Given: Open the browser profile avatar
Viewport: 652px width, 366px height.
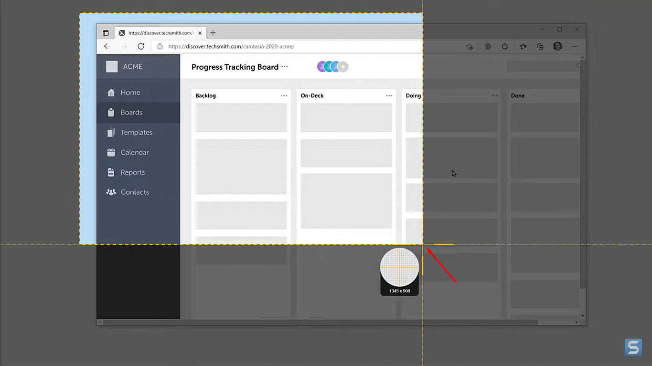Looking at the screenshot, I should (x=557, y=46).
